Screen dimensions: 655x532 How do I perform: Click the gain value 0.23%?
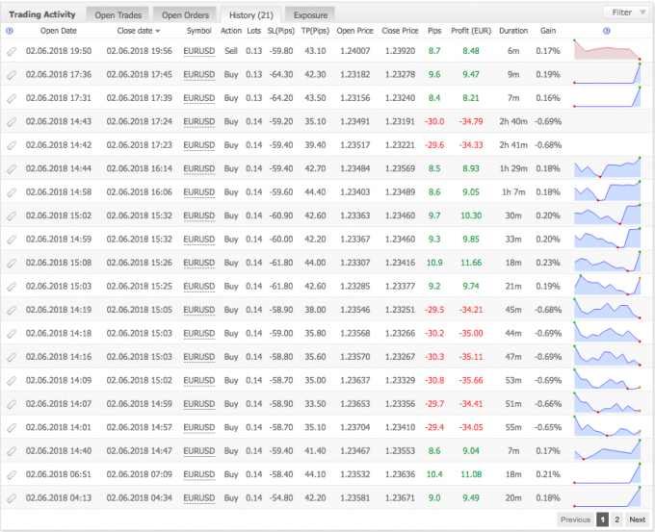(x=548, y=263)
